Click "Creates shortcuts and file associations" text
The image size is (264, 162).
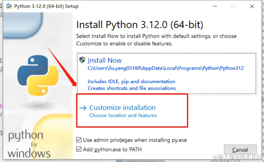(x=132, y=88)
